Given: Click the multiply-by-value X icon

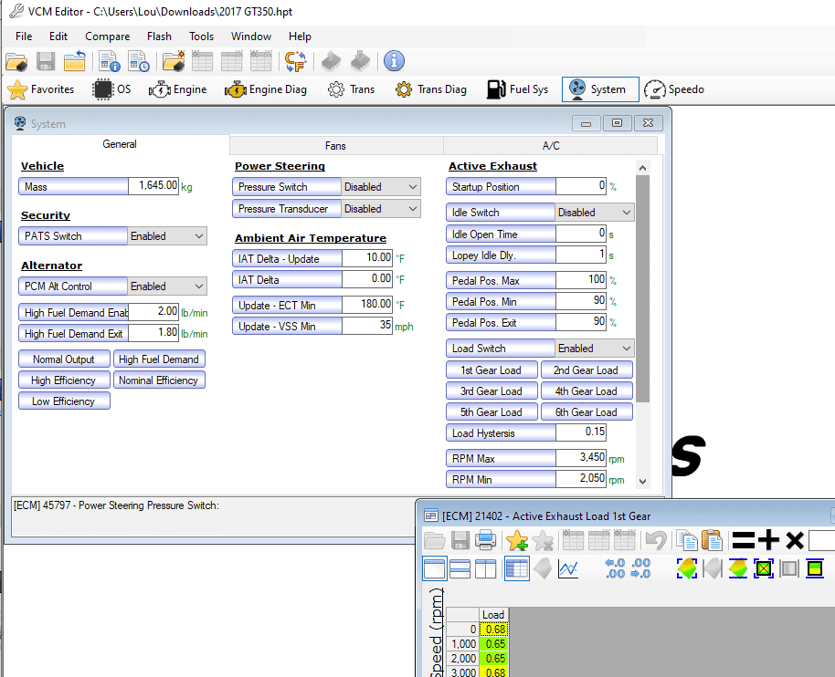Looking at the screenshot, I should 795,540.
